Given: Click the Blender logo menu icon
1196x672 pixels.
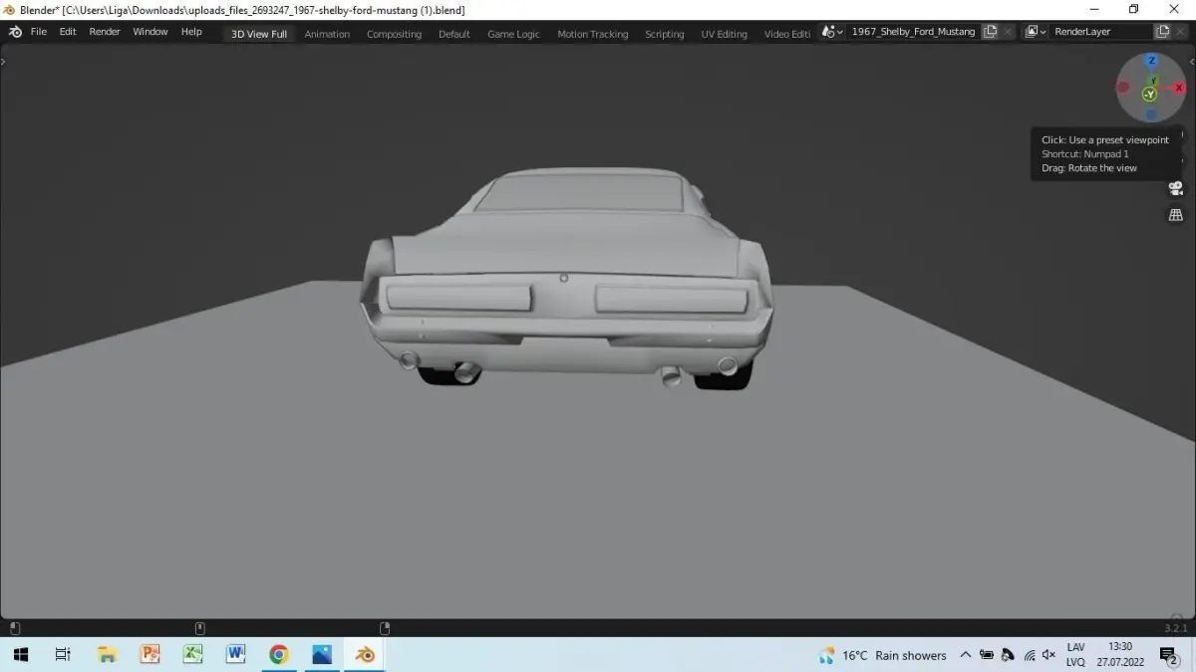Looking at the screenshot, I should click(x=15, y=32).
